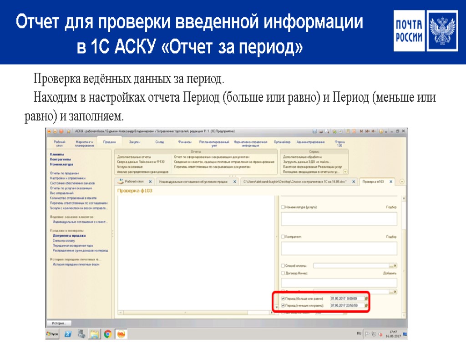Click the M- memory button in title bar
Screen dimensions: 466x349
pos(374,131)
